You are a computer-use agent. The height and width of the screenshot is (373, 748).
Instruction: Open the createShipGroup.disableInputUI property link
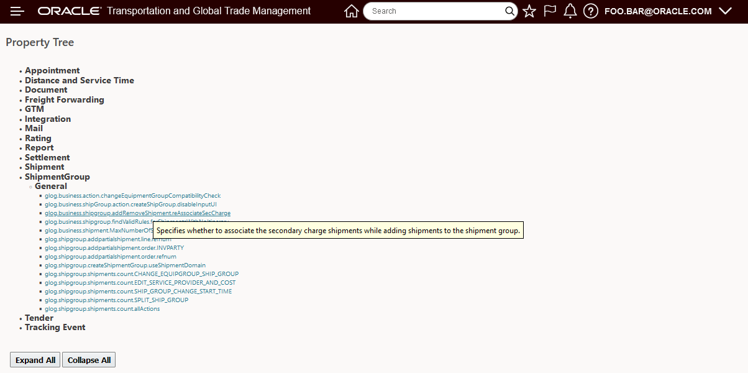click(130, 205)
